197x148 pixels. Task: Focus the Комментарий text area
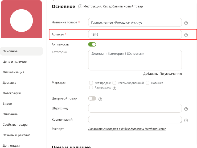point(135,120)
